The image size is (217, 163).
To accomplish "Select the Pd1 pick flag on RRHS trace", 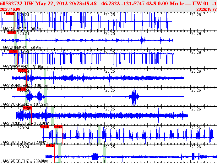I will click(x=27, y=108).
